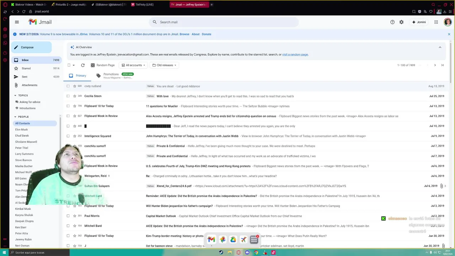This screenshot has width=455, height=256.
Task: Go to next page of emails
Action: 435,65
